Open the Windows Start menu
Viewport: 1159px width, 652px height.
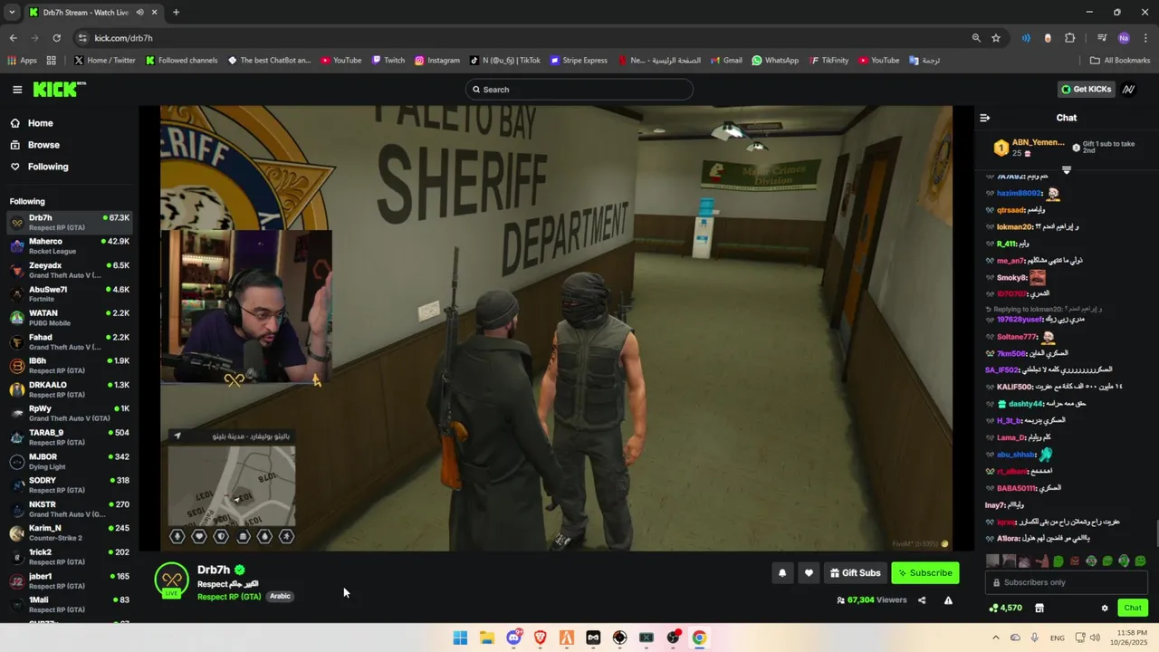(460, 638)
